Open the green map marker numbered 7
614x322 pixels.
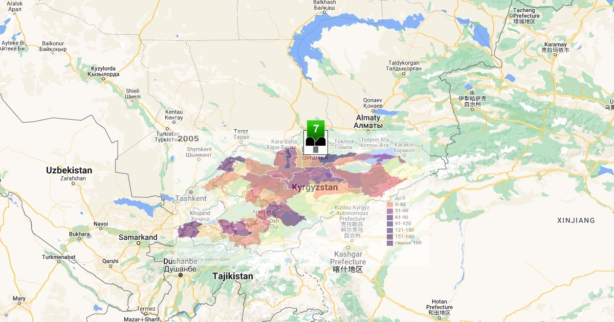(x=316, y=128)
